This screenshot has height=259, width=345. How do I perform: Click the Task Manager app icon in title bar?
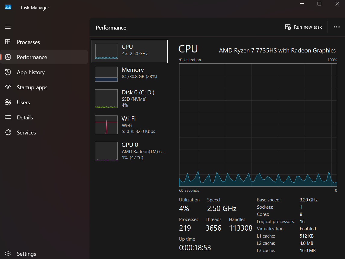click(x=8, y=7)
